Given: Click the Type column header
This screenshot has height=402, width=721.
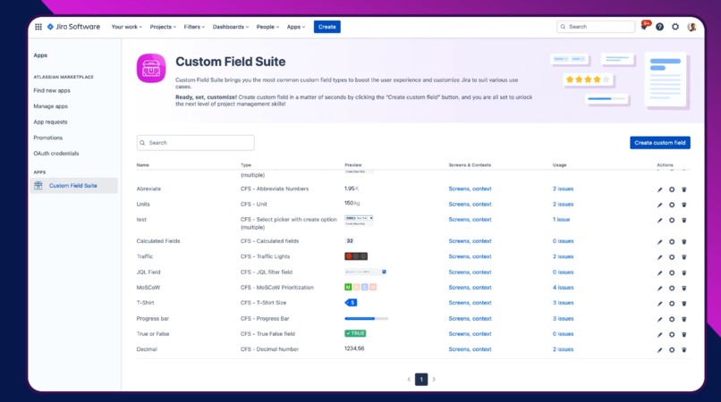Looking at the screenshot, I should pos(246,165).
